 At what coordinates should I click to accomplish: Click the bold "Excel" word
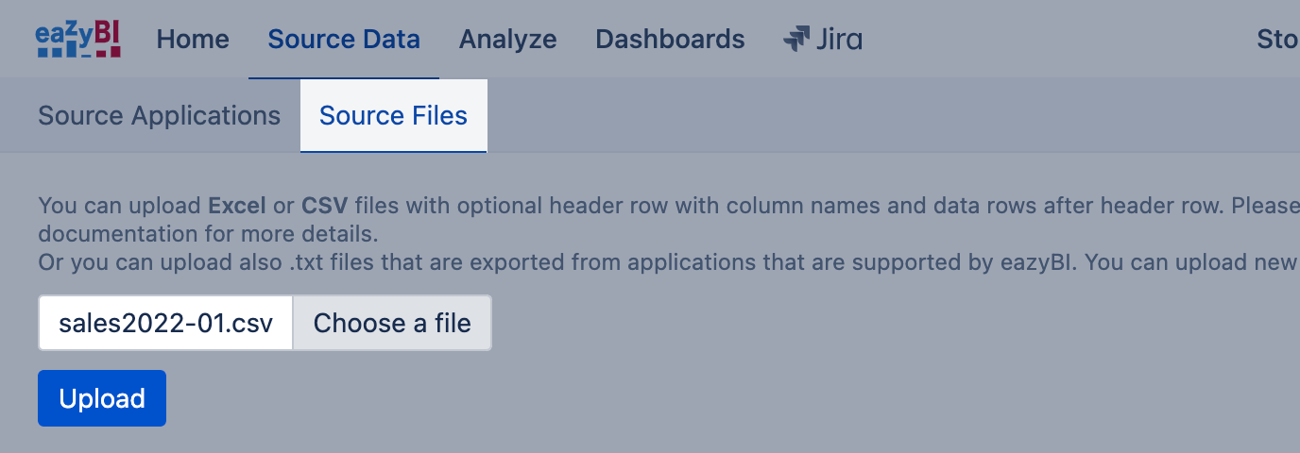(237, 205)
